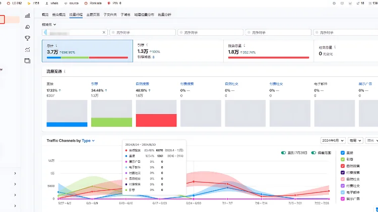
Task: Switch to the 批量分析 tab
Action: [x=164, y=15]
